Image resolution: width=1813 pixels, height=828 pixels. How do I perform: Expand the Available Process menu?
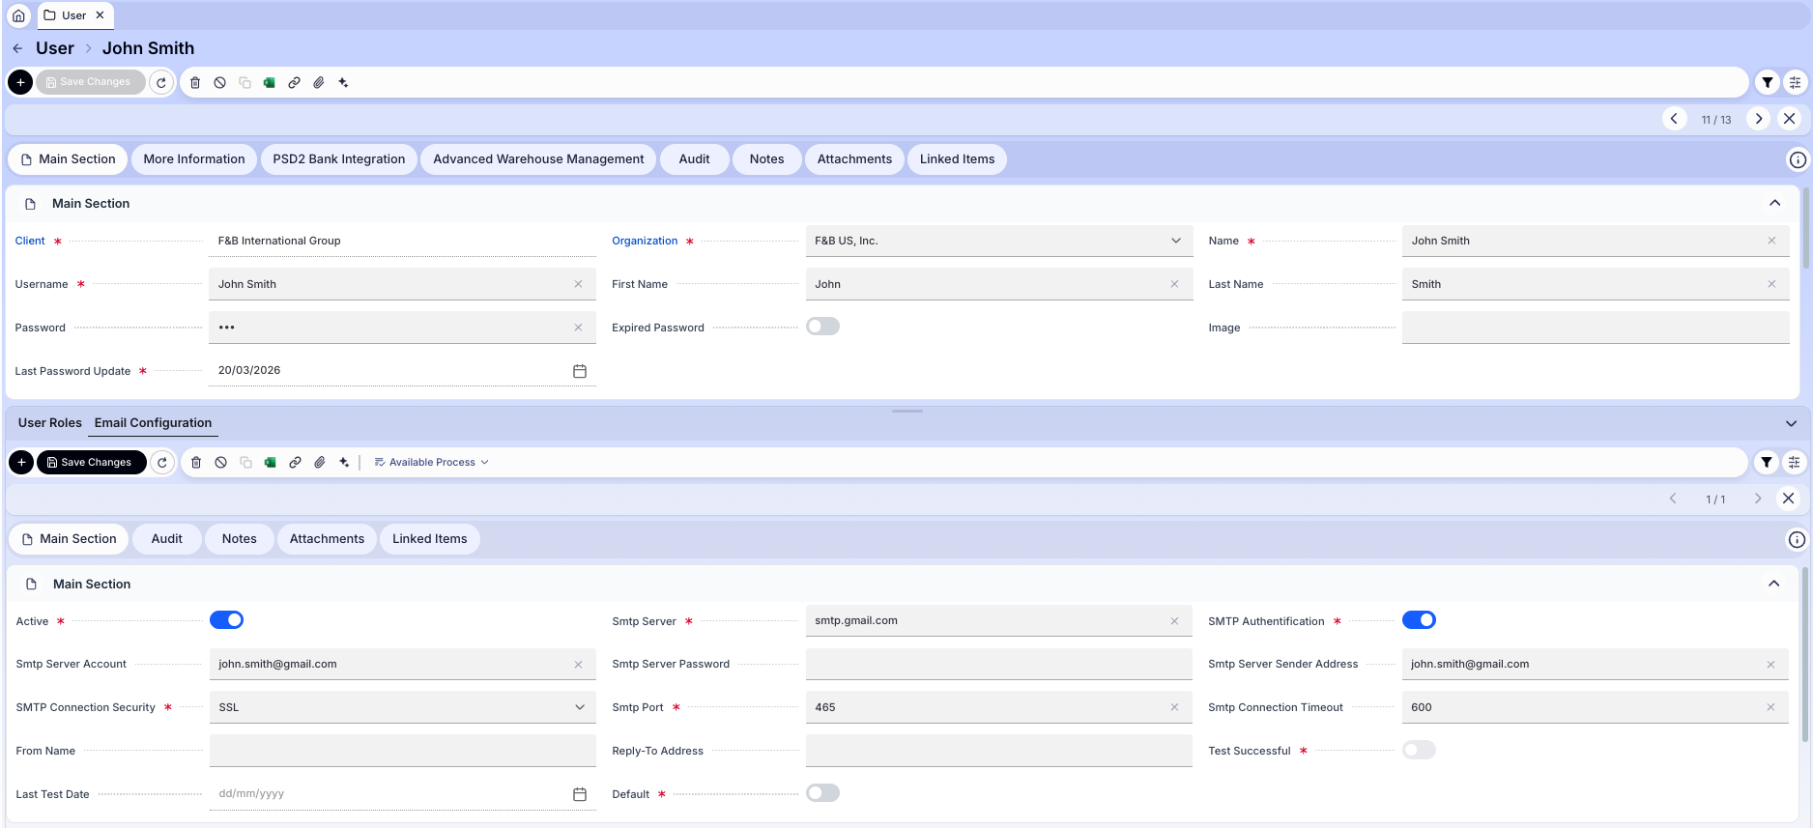point(431,463)
